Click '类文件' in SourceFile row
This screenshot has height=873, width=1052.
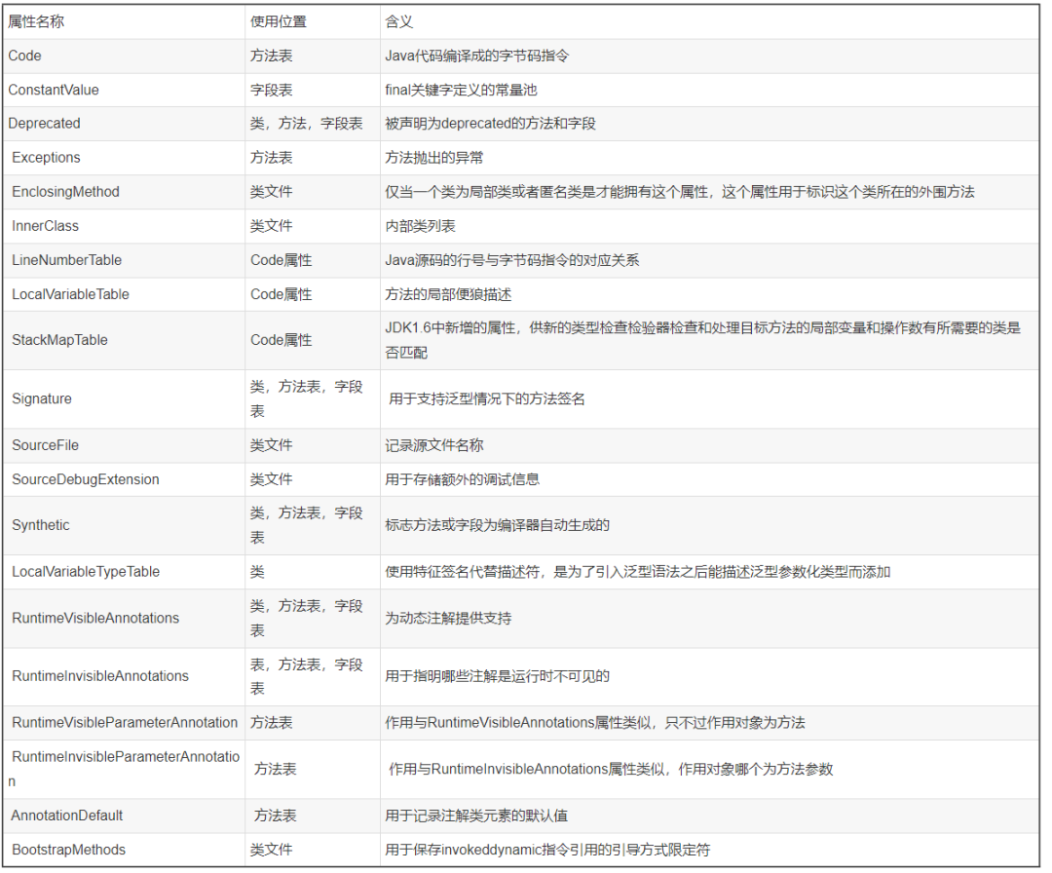[x=271, y=445]
